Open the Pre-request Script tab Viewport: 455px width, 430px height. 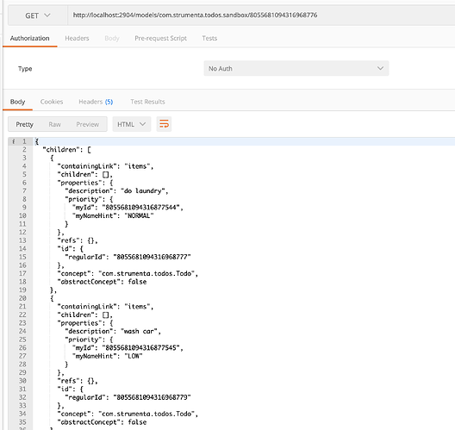tap(160, 38)
